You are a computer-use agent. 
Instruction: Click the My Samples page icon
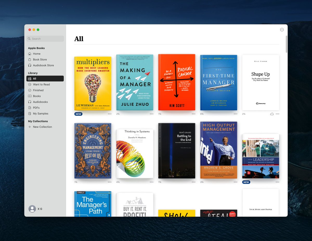30,114
